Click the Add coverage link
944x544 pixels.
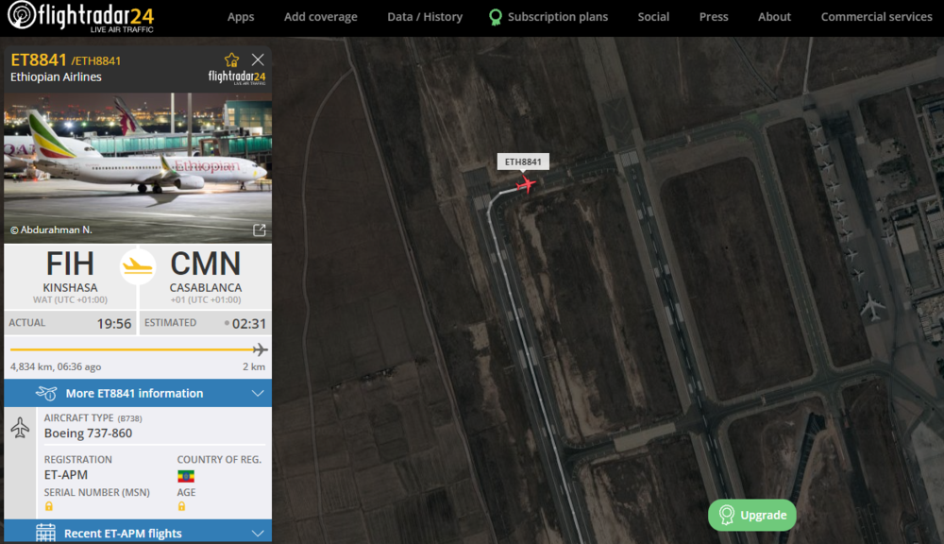(321, 17)
